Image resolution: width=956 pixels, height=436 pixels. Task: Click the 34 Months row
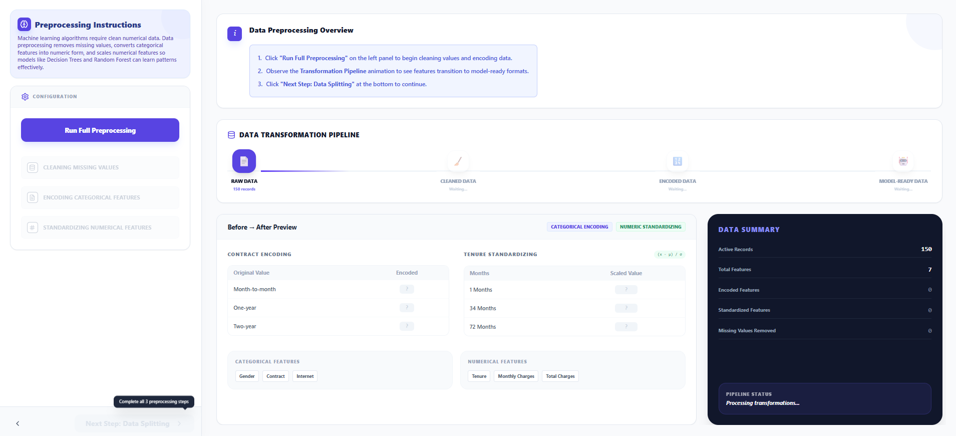(x=574, y=308)
